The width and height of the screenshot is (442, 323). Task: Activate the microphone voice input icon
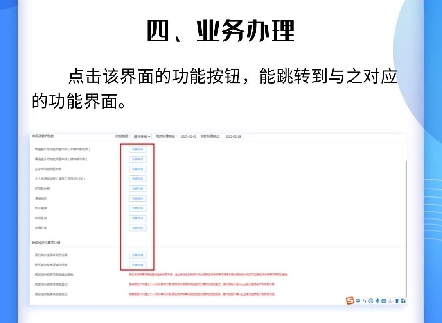[x=377, y=301]
